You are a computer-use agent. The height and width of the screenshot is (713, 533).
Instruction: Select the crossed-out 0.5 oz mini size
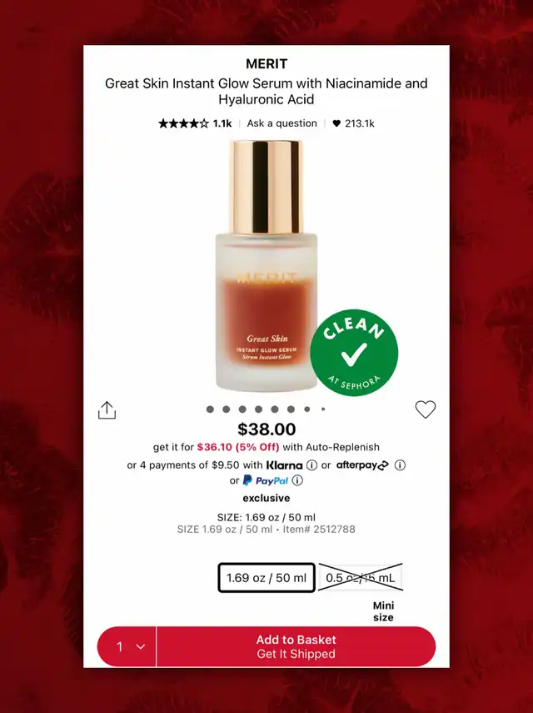coord(361,578)
